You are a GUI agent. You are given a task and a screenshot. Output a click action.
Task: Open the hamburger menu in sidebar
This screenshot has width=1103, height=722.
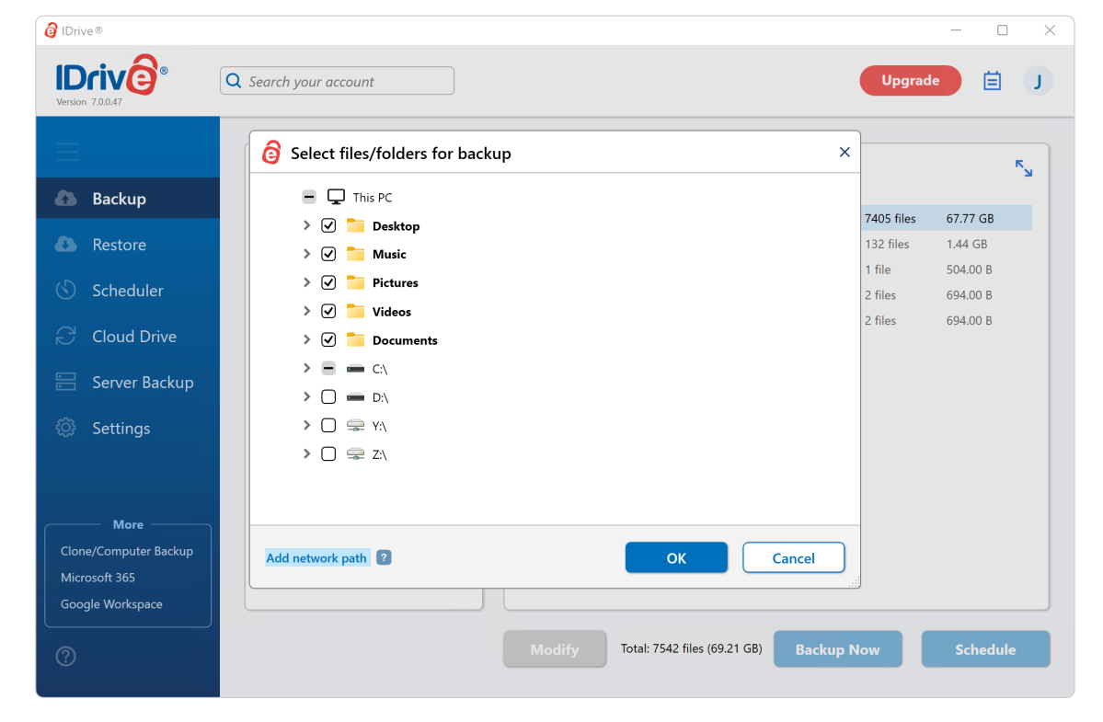pos(67,151)
